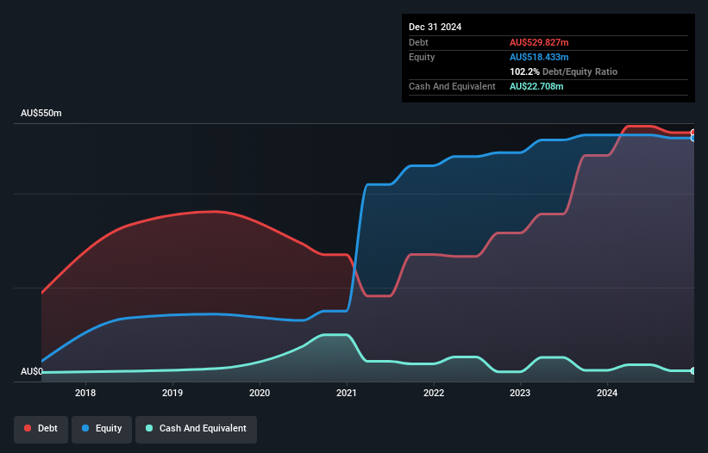Click the AU$22.708m cash value
708x453 pixels.
536,86
